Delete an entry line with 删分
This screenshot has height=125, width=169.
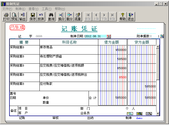click(69, 17)
